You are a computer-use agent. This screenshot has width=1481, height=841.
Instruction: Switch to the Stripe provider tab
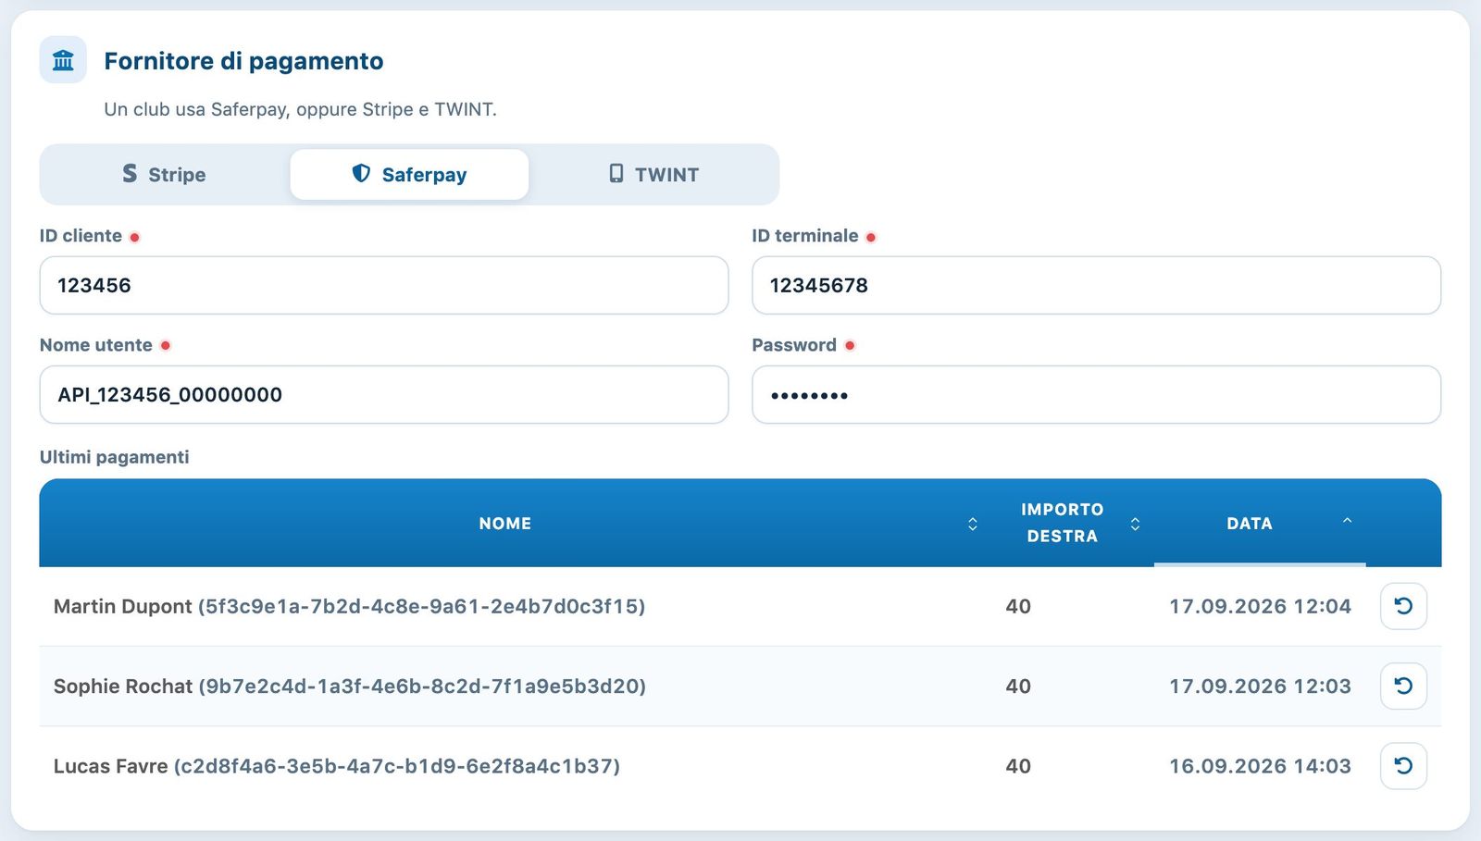[165, 174]
